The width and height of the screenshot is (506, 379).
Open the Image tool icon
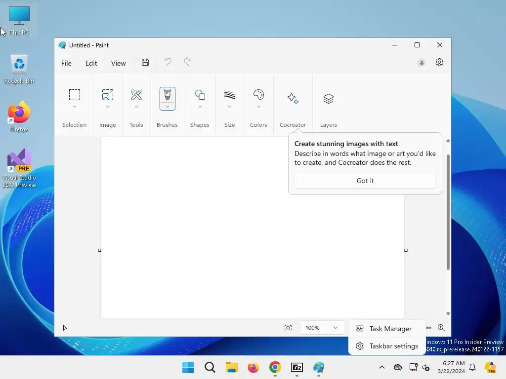click(x=107, y=95)
